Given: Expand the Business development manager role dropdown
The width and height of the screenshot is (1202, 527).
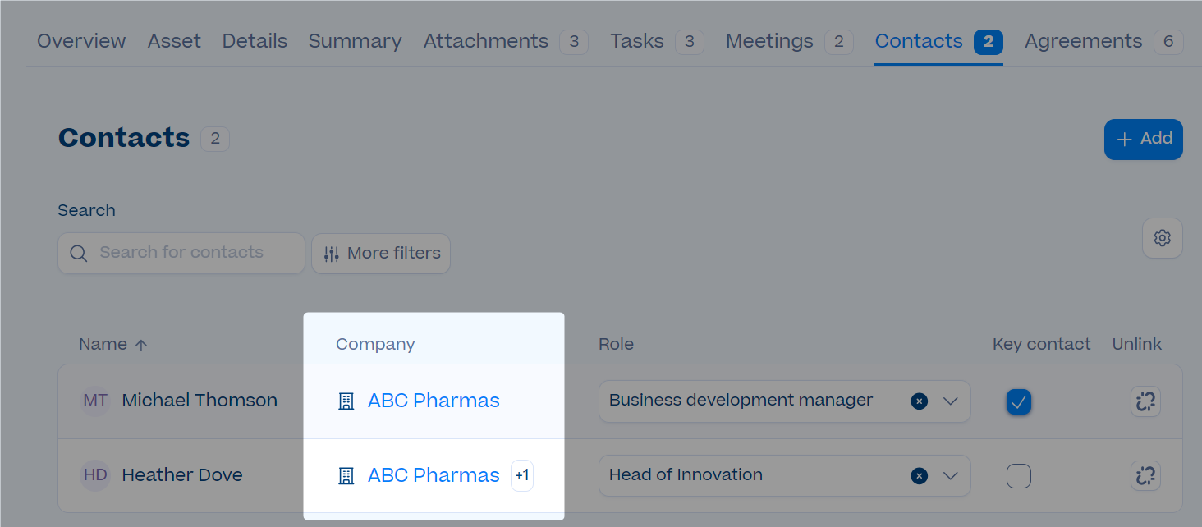Looking at the screenshot, I should click(951, 401).
